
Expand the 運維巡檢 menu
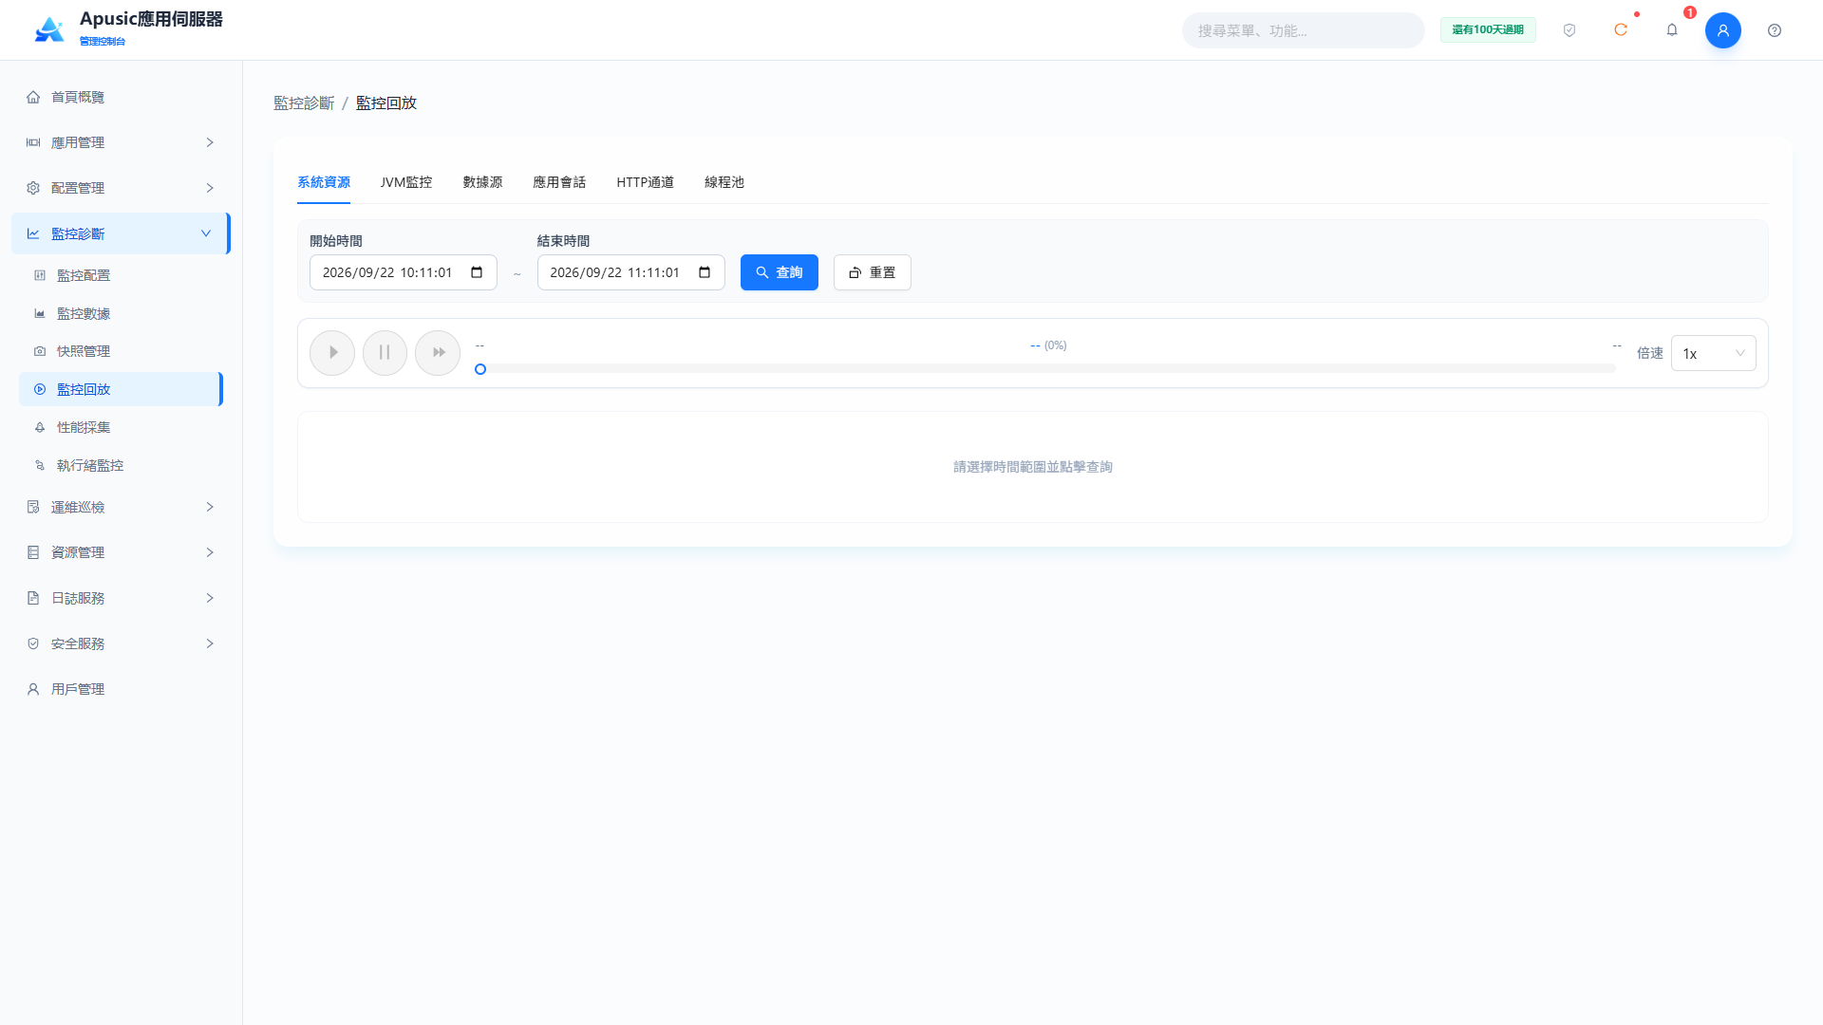pyautogui.click(x=121, y=507)
